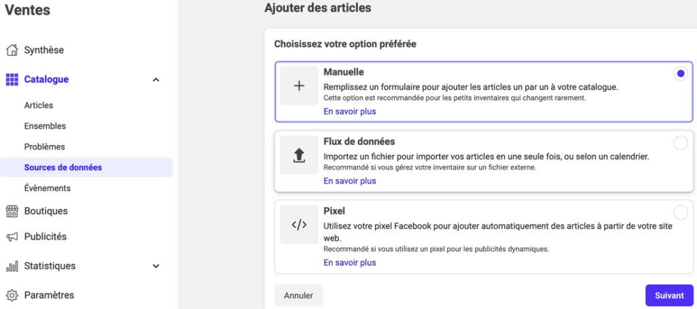697x309 pixels.
Task: Select the Pixel radio button
Action: [x=681, y=212]
